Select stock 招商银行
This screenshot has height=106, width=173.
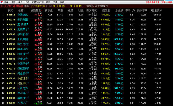23,54
